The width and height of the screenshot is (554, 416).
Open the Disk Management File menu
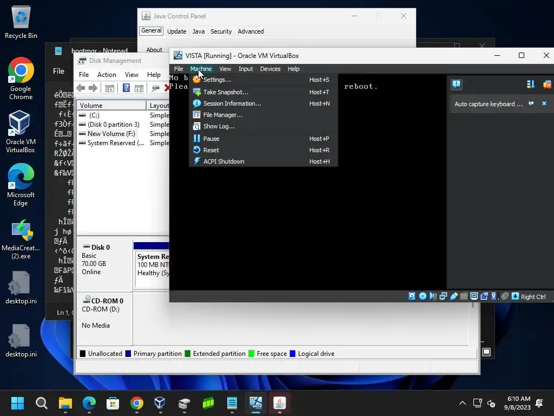pos(84,75)
